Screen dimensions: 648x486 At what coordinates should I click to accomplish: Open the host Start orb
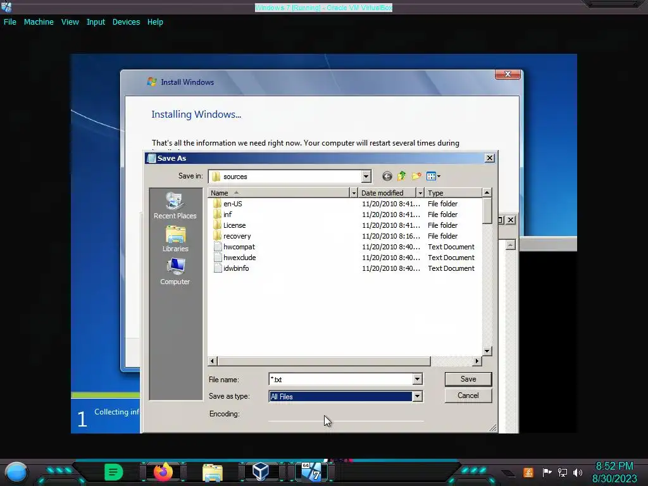[16, 472]
